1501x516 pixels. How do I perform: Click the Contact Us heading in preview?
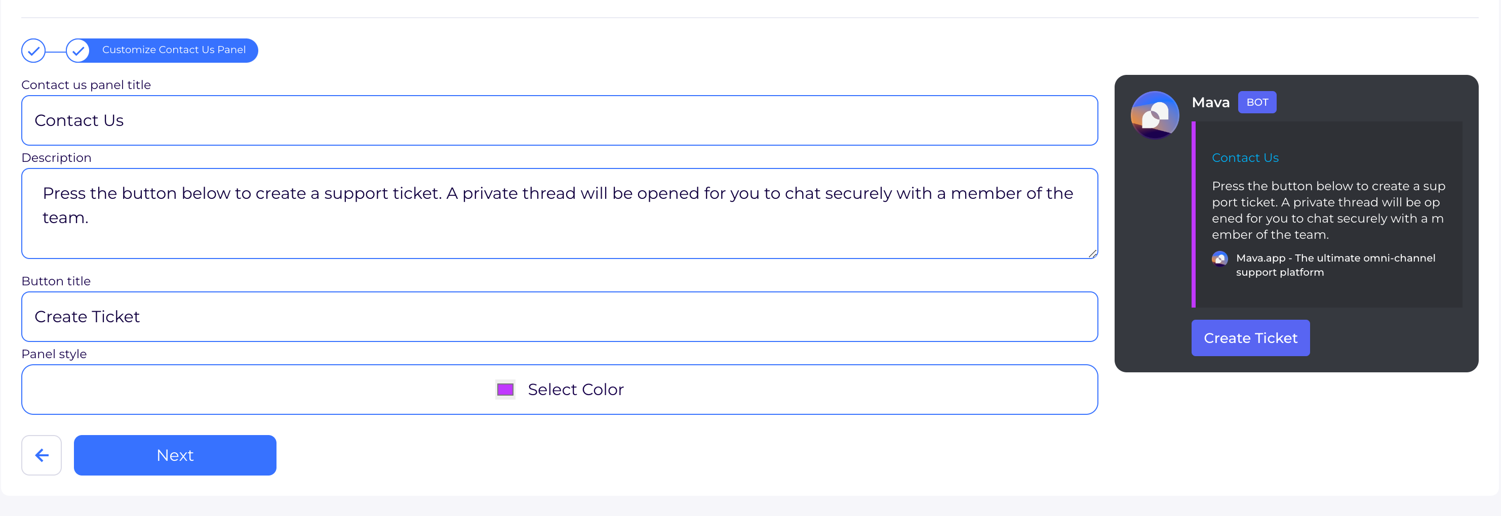pyautogui.click(x=1245, y=158)
